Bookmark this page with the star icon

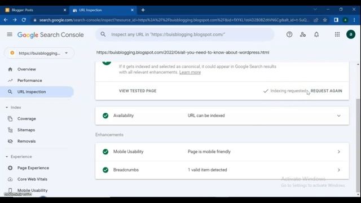(x=325, y=20)
